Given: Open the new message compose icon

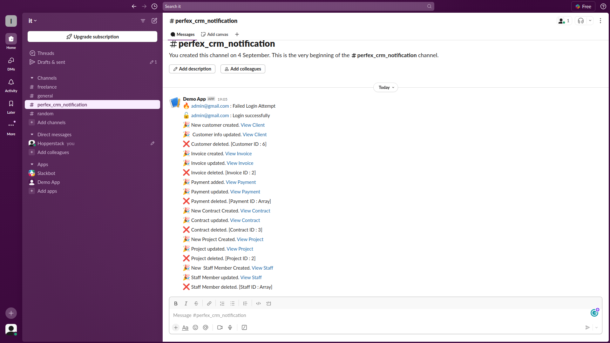Looking at the screenshot, I should coord(155,21).
